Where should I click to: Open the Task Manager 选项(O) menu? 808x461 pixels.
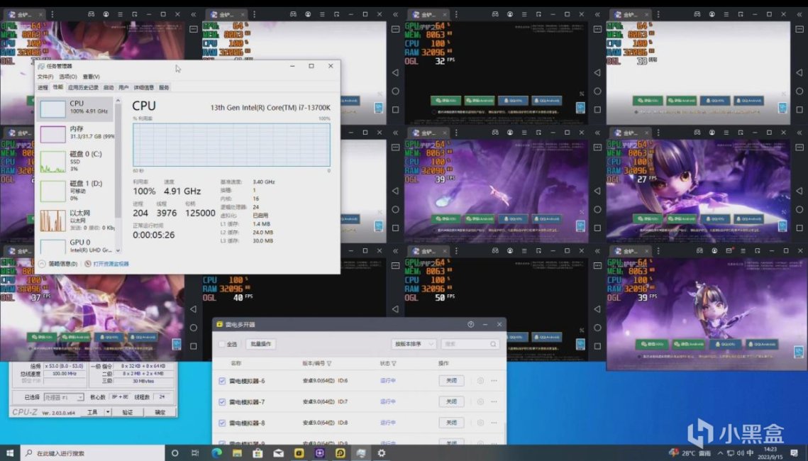coord(68,77)
